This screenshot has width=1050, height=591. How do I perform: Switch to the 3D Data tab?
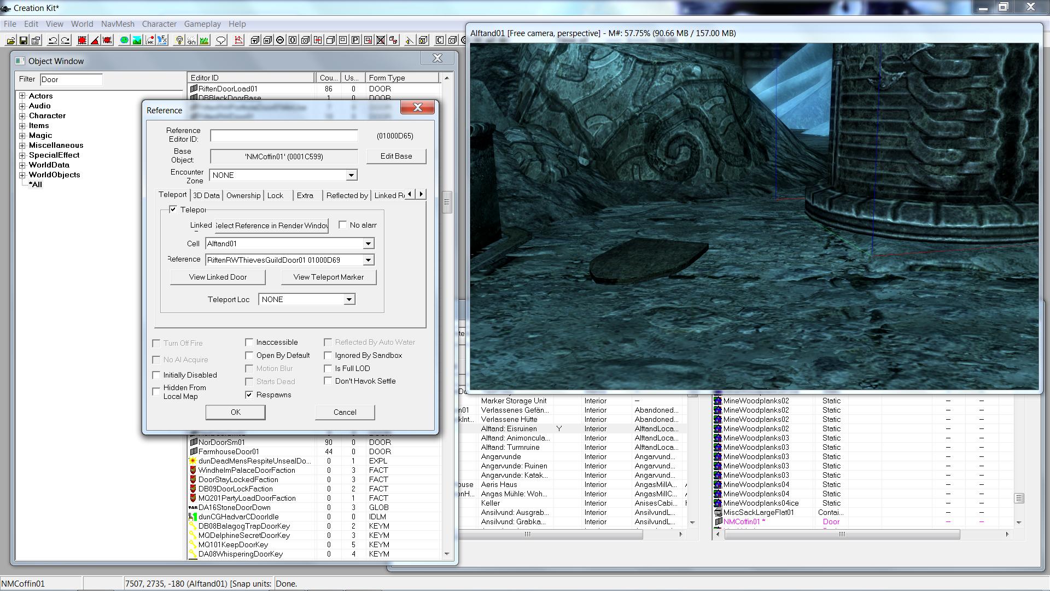click(206, 195)
